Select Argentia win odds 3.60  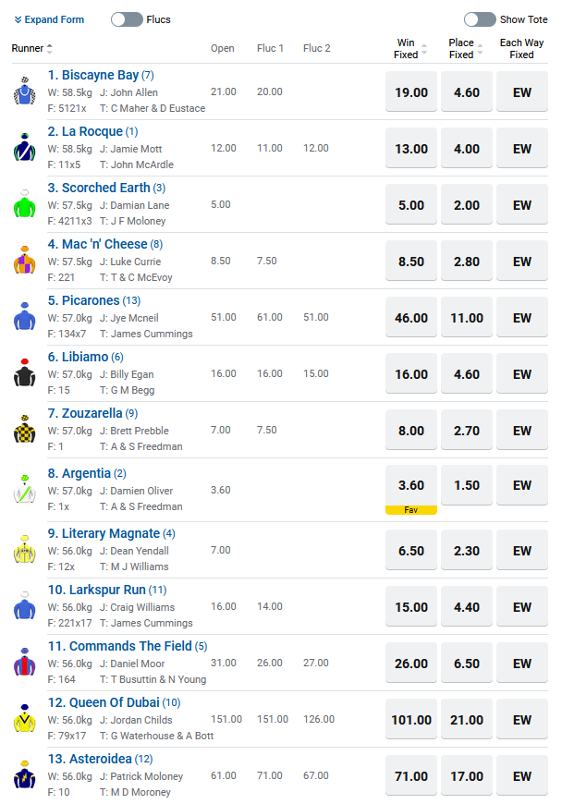411,485
